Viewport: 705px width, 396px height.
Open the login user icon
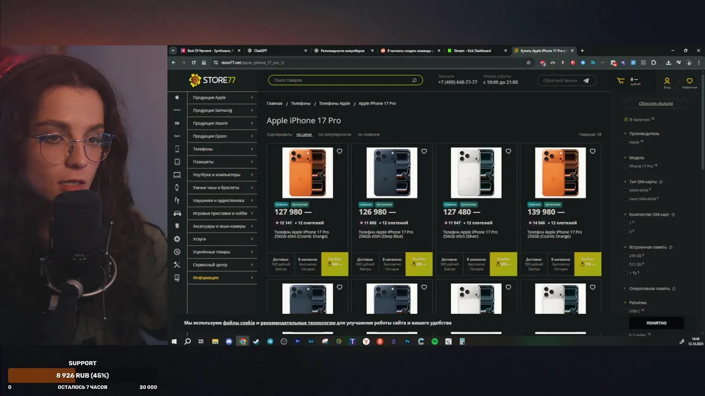(x=667, y=81)
